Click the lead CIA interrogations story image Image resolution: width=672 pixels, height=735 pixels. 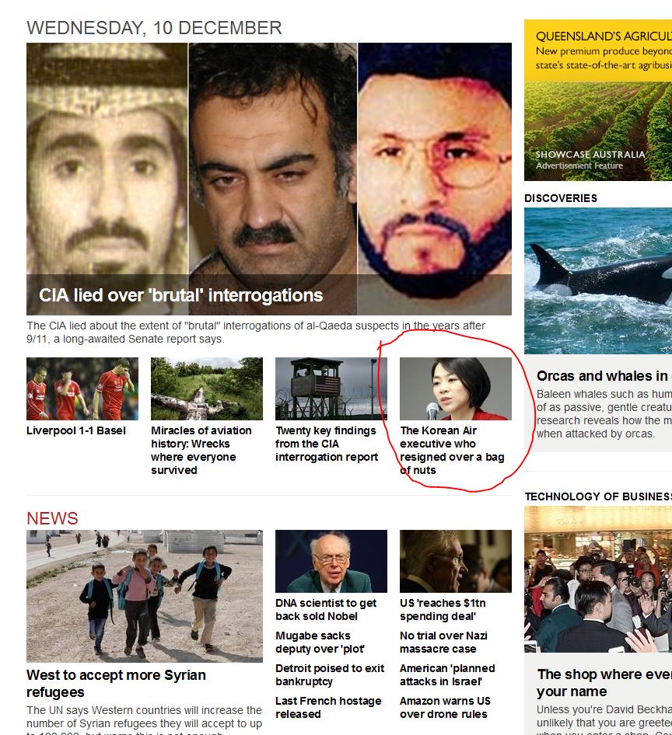tap(269, 179)
